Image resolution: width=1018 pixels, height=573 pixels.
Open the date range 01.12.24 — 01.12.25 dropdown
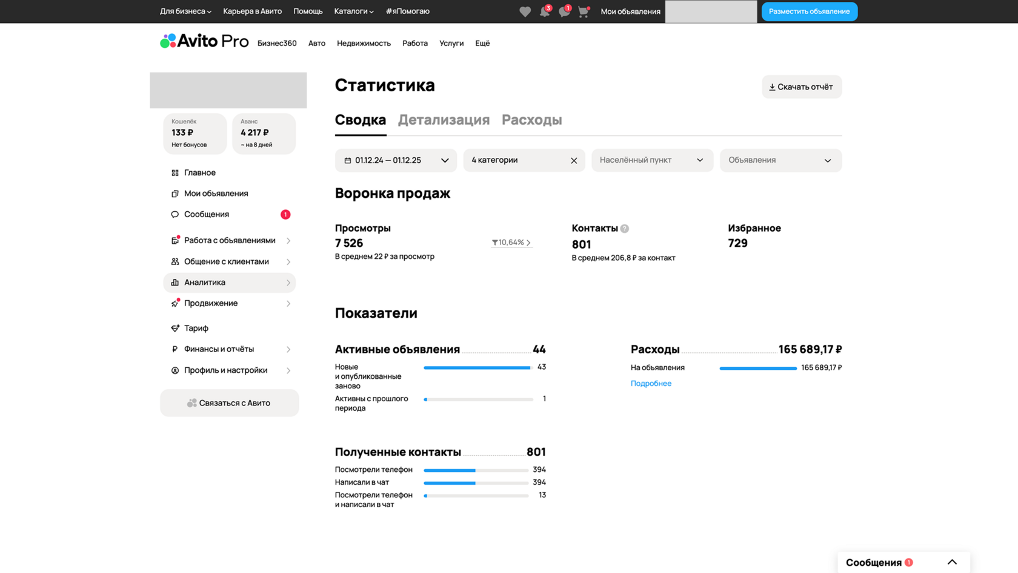pos(396,160)
